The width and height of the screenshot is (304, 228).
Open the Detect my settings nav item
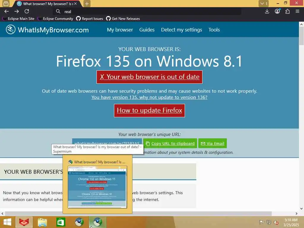tap(181, 30)
